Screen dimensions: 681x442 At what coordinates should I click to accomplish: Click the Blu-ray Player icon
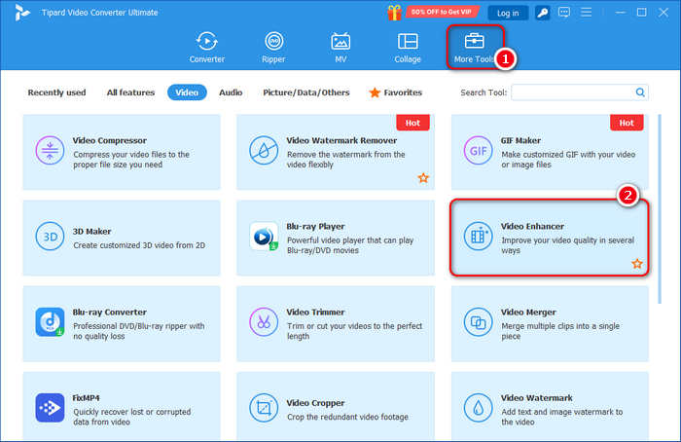click(x=264, y=237)
